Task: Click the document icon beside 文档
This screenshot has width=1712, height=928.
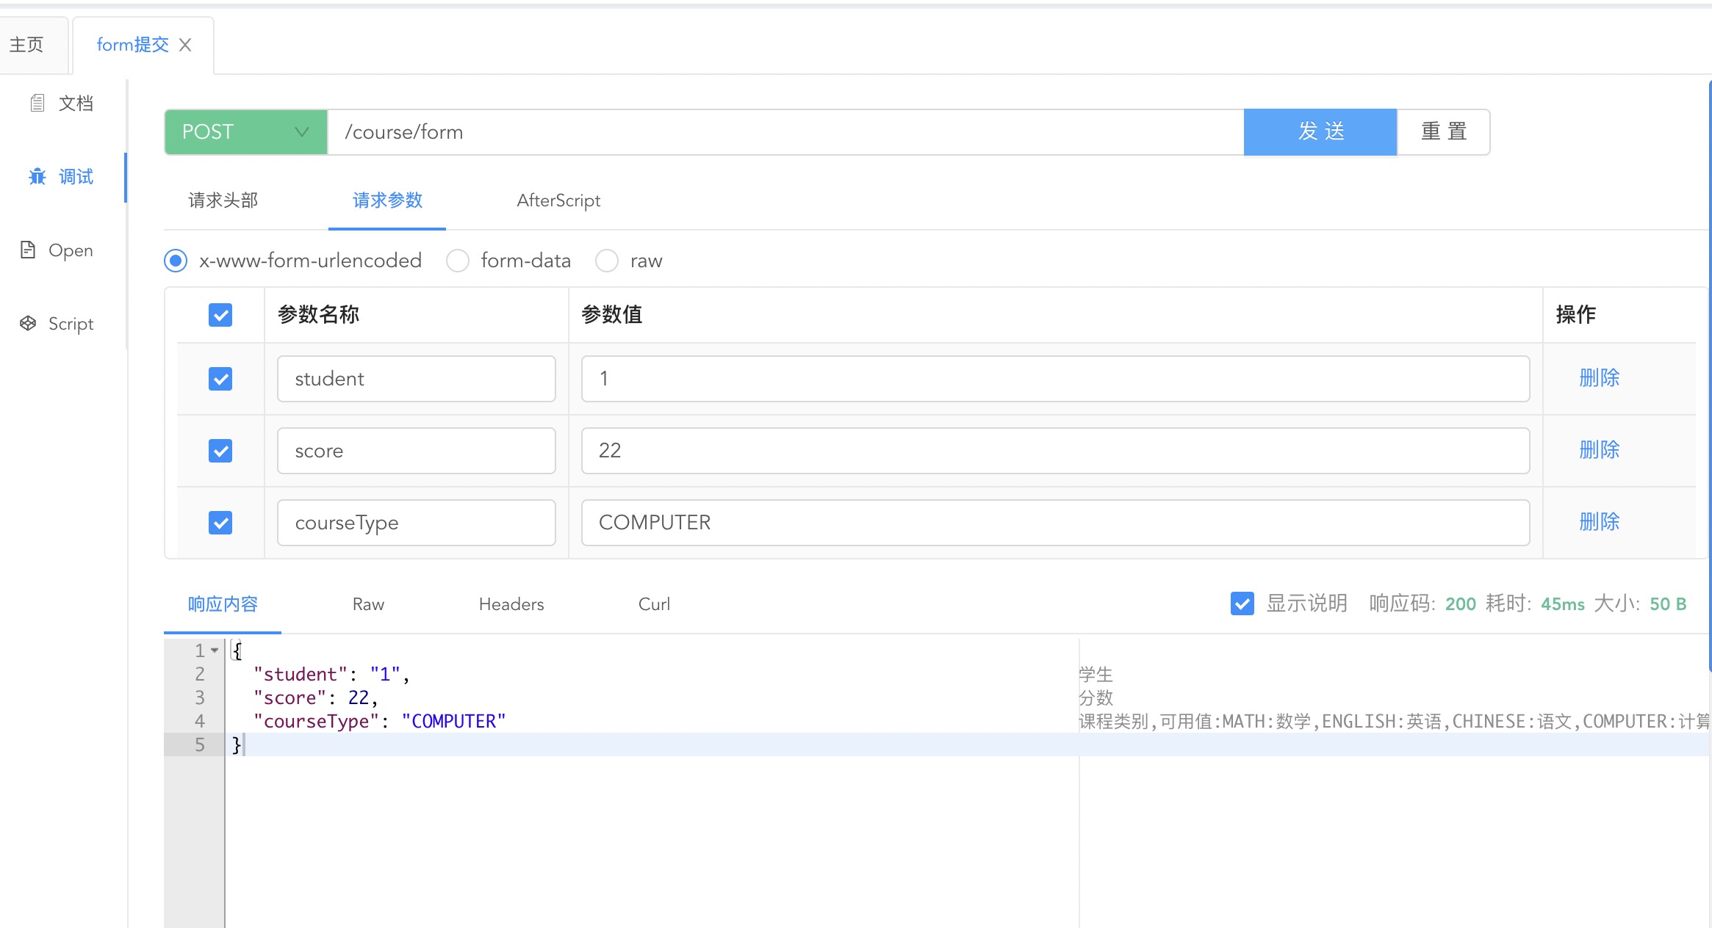Action: [37, 103]
